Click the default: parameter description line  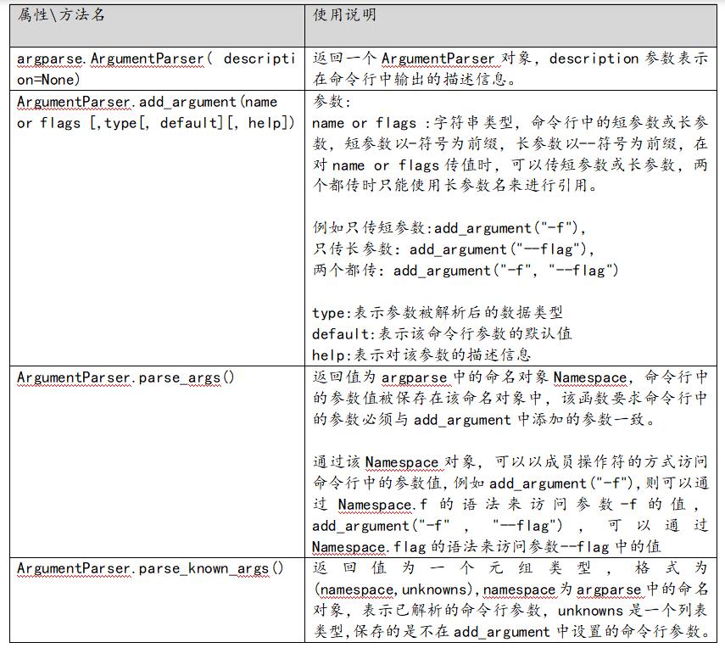tap(441, 334)
